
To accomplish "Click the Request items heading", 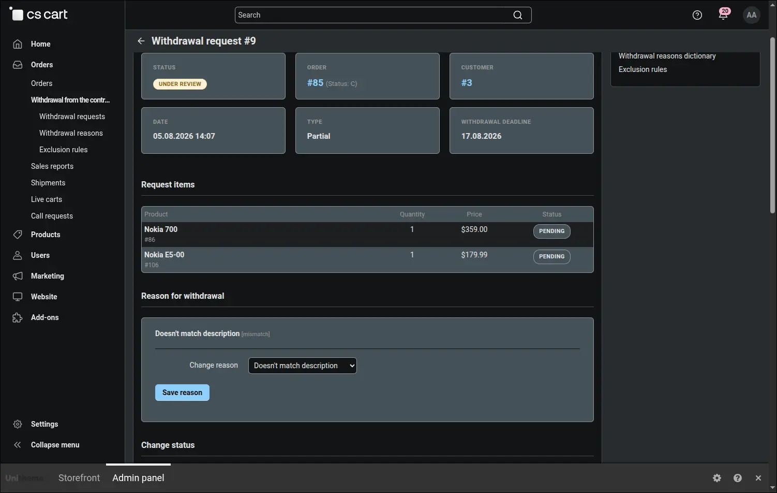I will (x=168, y=185).
